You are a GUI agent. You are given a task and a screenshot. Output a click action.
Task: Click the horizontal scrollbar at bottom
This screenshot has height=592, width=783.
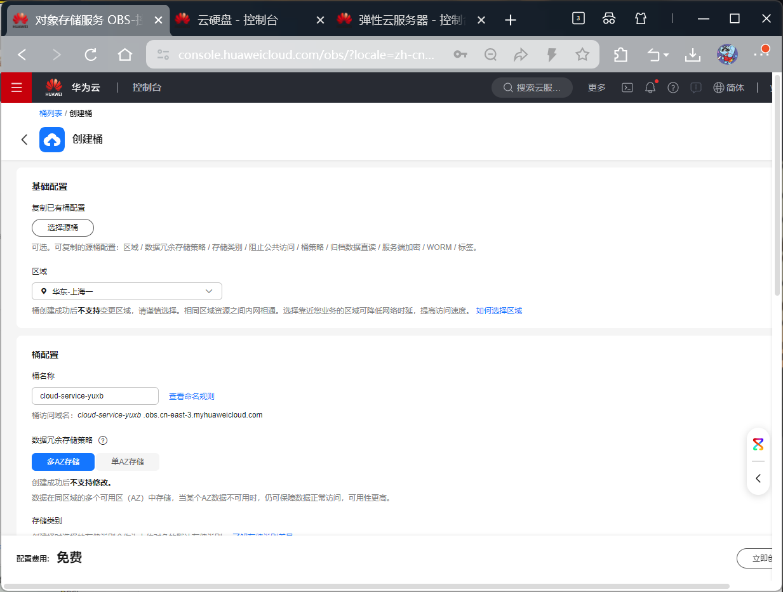click(366, 586)
